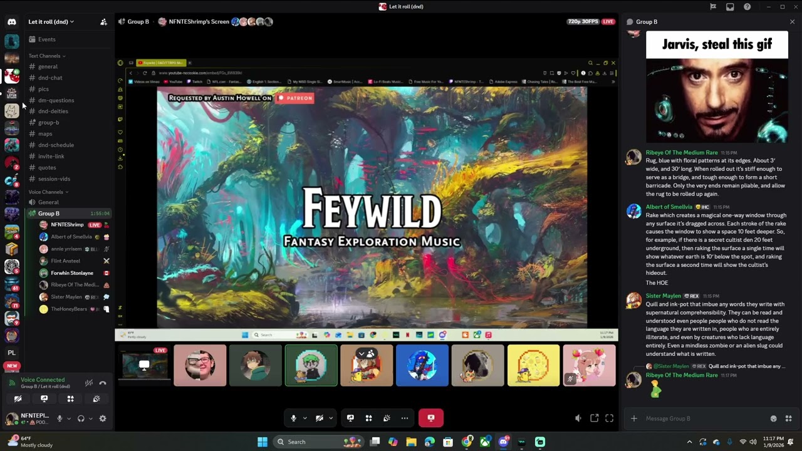This screenshot has height=451, width=802.
Task: Collapse the Text Channels category
Action: pos(47,56)
